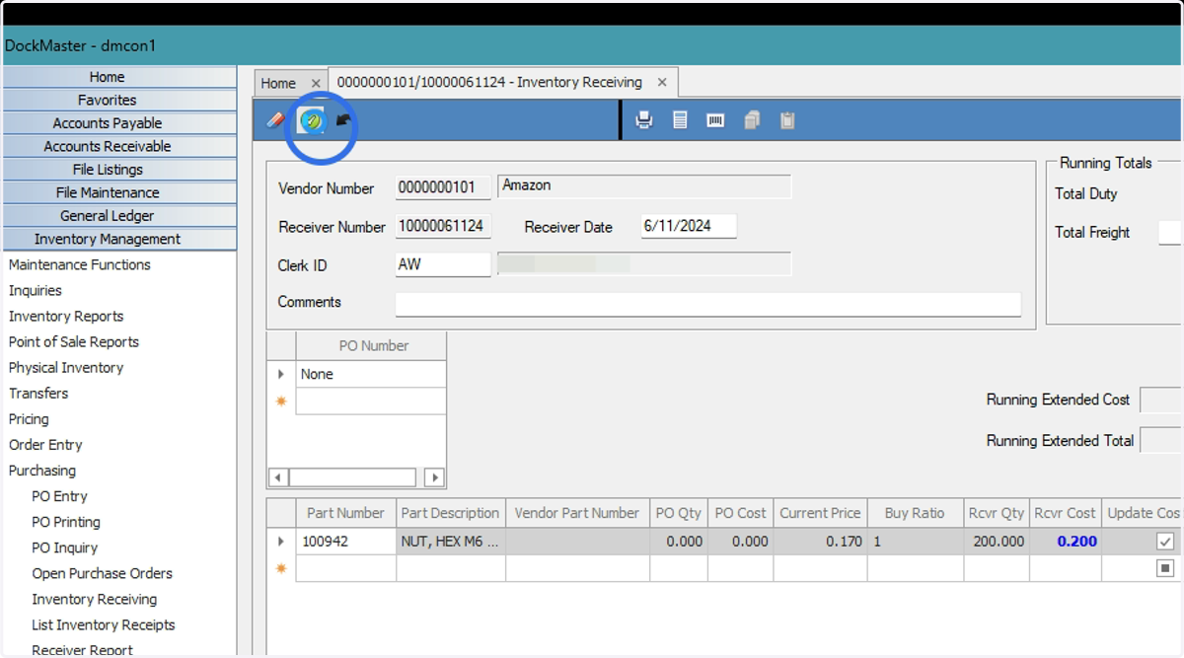This screenshot has height=658, width=1184.
Task: Select Inquiries in sidebar
Action: click(x=36, y=291)
